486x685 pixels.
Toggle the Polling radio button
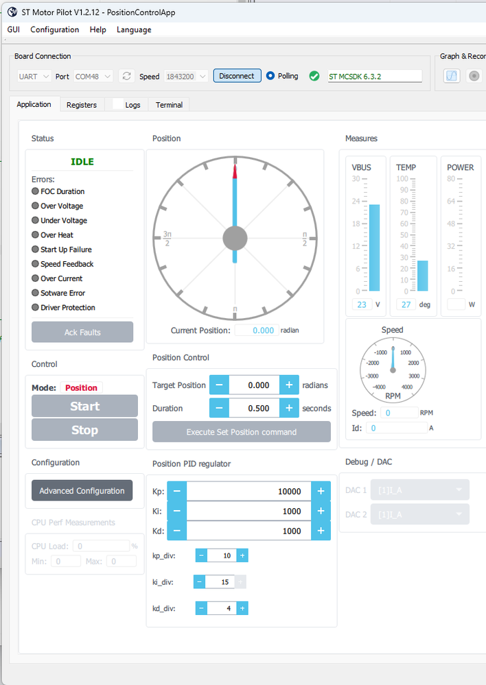(x=270, y=75)
